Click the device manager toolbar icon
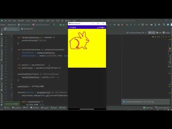The width and height of the screenshot is (172, 129). pyautogui.click(x=155, y=25)
